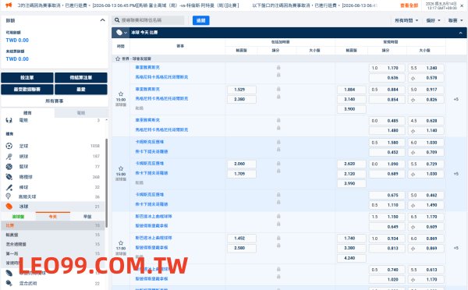
Task: Switch to the green live 滾球盤 tab
Action: (x=18, y=217)
